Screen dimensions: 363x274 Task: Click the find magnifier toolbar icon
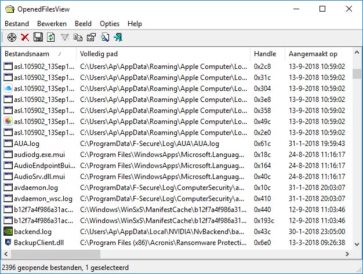(x=105, y=38)
